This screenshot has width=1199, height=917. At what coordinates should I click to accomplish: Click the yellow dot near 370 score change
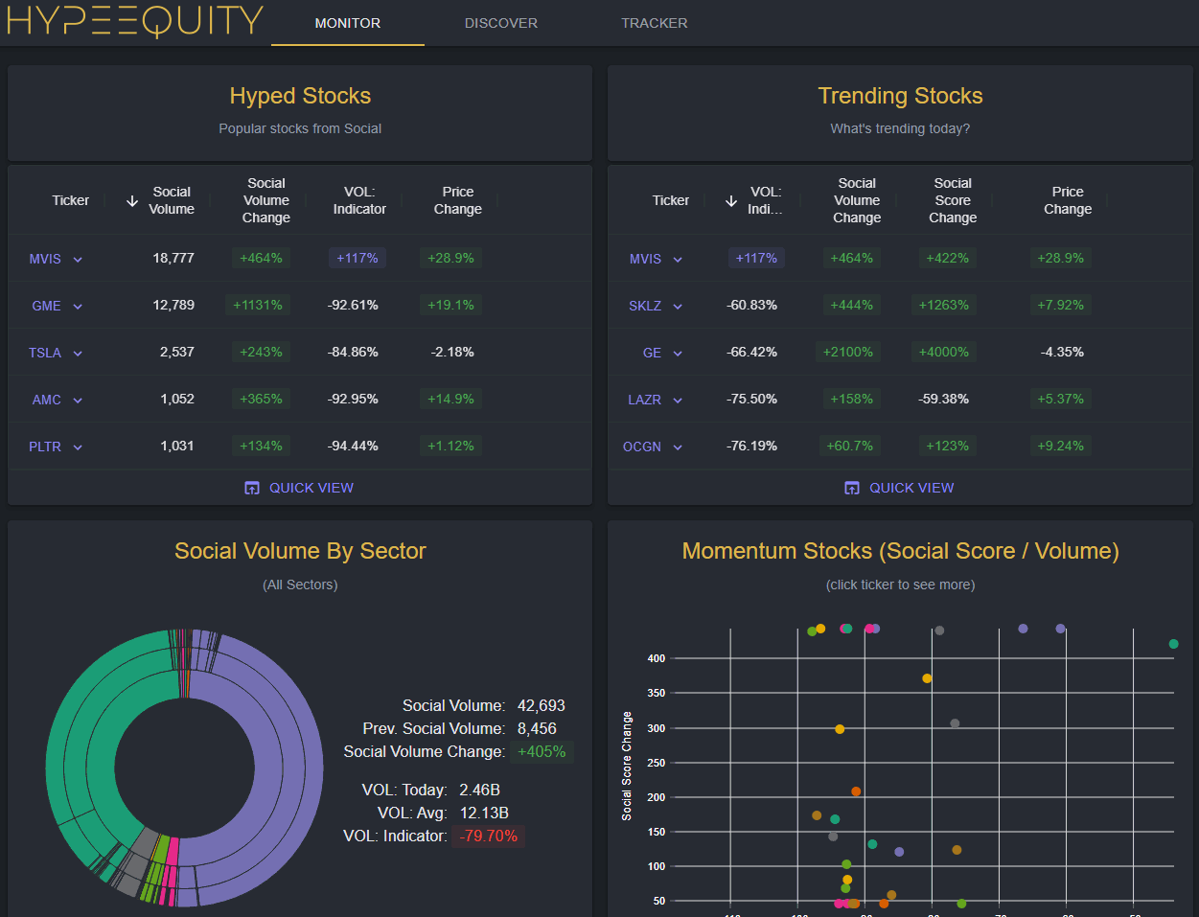click(x=927, y=678)
